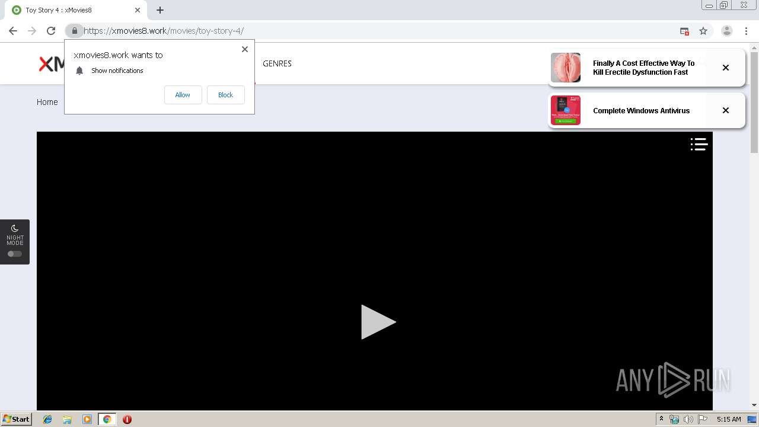Screen dimensions: 759x427
Task: Click scrollbar down arrow
Action: pyautogui.click(x=754, y=405)
